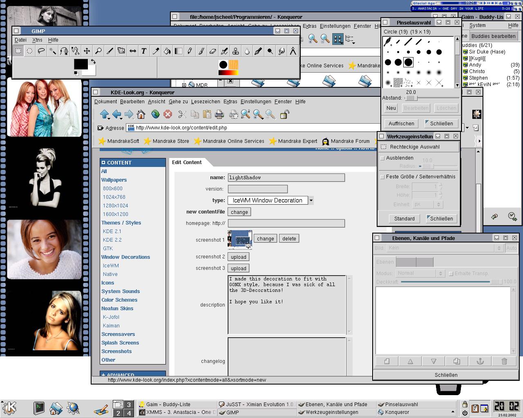Swap foreground and background colors in GIMP

[93, 62]
